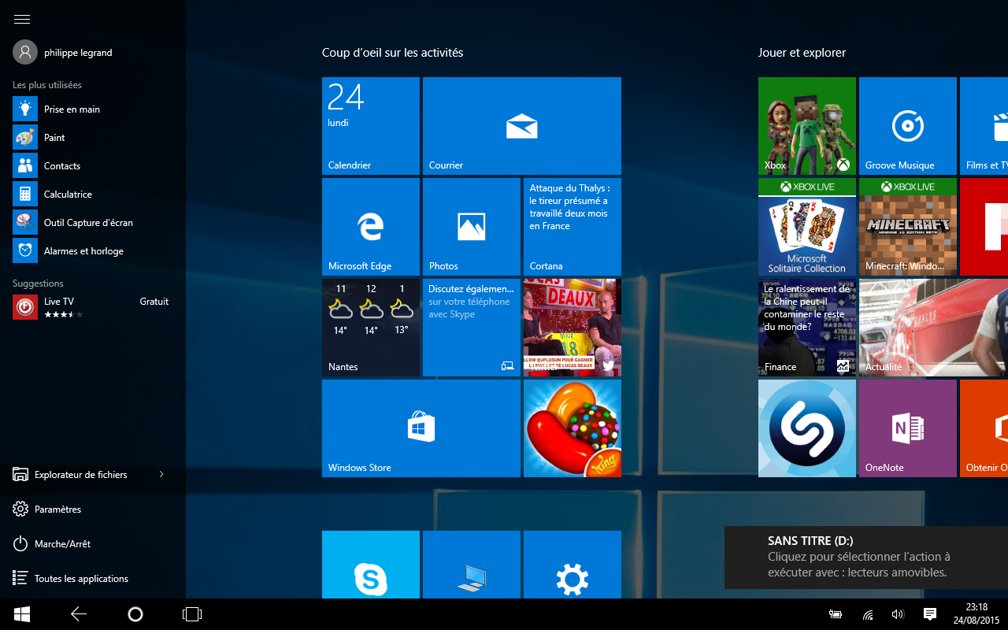The image size is (1008, 630).
Task: Open suggested Live TV app
Action: 93,307
